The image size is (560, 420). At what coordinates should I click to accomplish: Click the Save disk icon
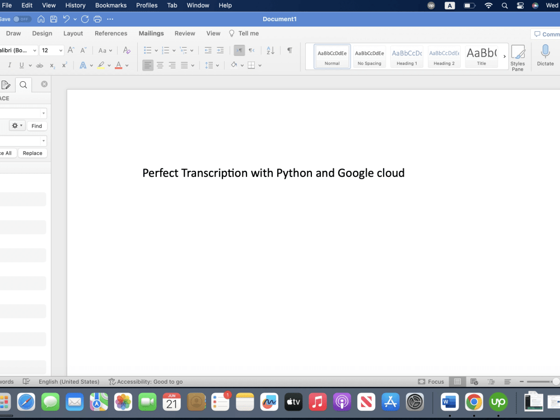(54, 19)
